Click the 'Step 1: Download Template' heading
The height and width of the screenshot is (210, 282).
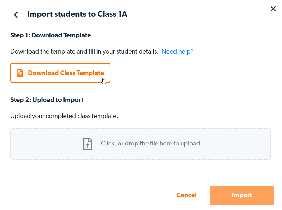[51, 35]
